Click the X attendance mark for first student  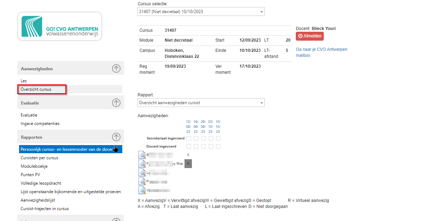pyautogui.click(x=188, y=155)
